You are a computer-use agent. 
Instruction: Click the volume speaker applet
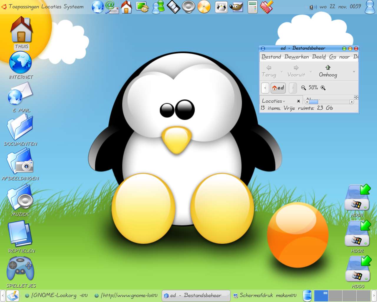point(313,7)
